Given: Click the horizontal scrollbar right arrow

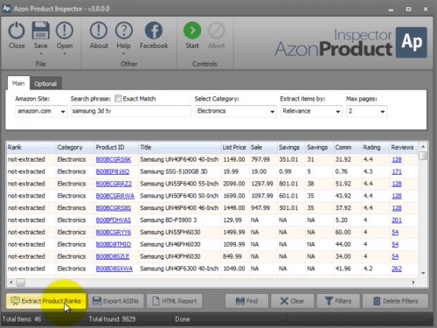Looking at the screenshot, I should 413,283.
